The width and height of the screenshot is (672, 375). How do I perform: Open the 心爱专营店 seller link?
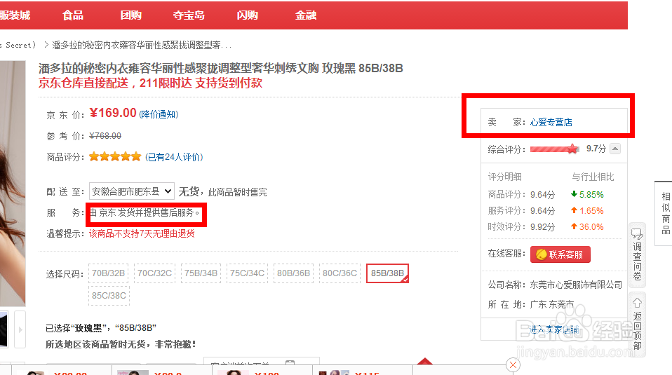(551, 123)
